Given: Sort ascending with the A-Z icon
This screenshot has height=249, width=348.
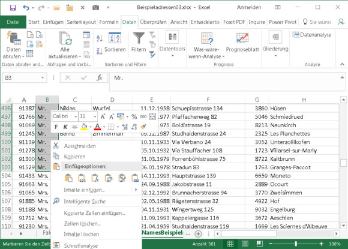Looking at the screenshot, I should click(99, 38).
